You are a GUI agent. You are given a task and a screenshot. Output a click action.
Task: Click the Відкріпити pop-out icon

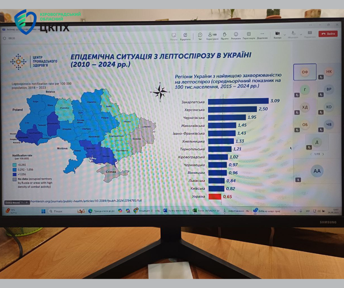pyautogui.click(x=185, y=36)
